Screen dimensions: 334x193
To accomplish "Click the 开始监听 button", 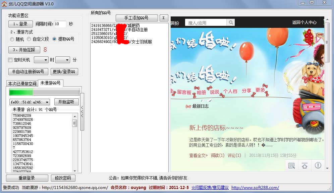I will (66, 102).
